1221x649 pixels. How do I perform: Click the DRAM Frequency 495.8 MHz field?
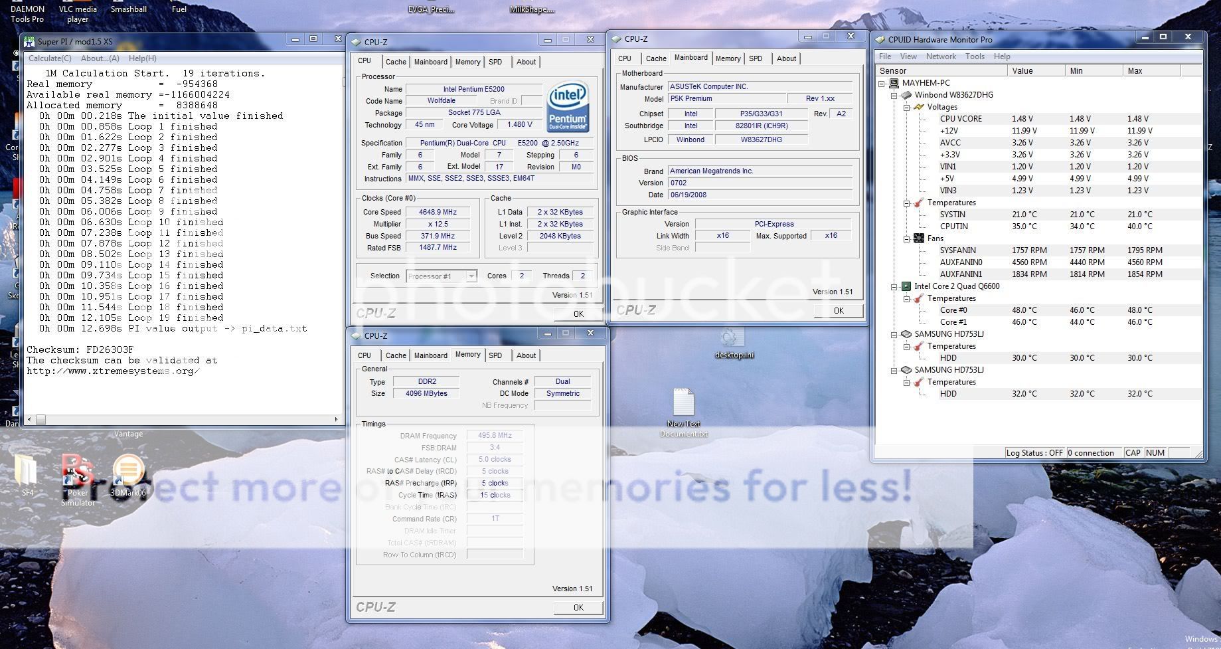coord(495,436)
